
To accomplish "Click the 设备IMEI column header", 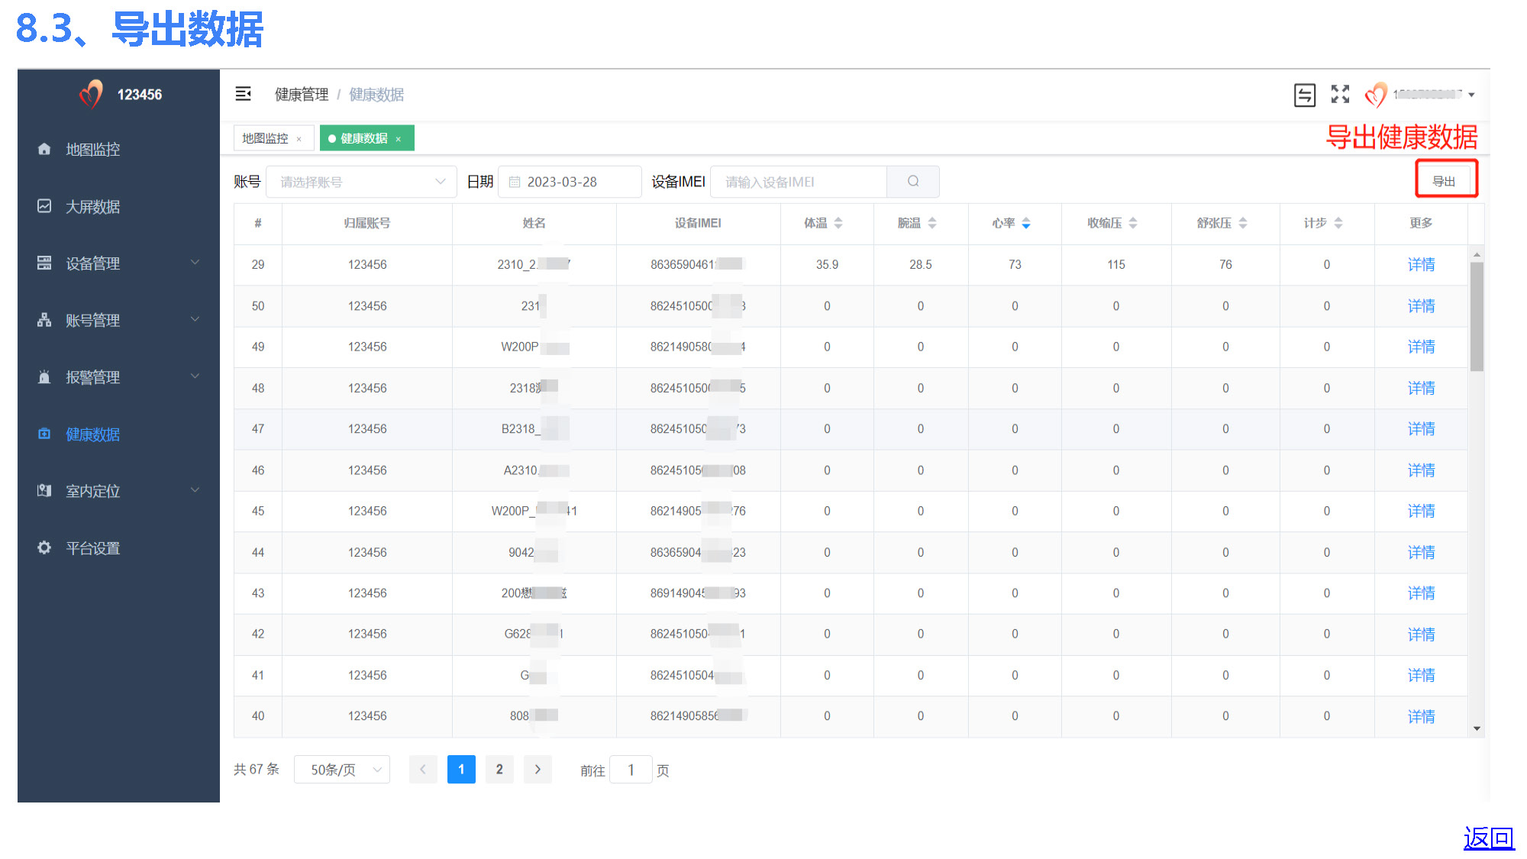I will point(698,223).
